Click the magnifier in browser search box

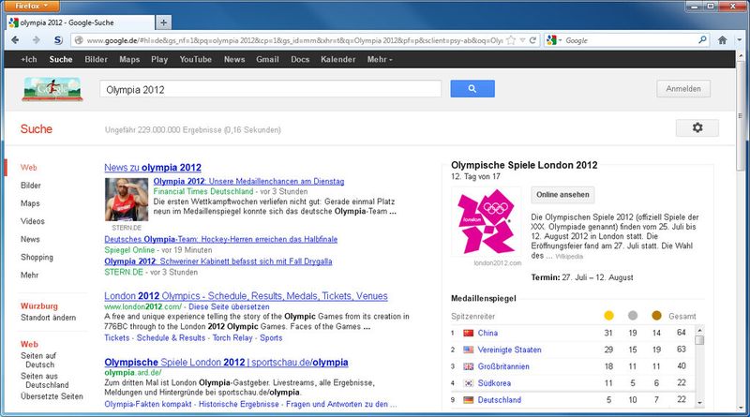(x=702, y=40)
